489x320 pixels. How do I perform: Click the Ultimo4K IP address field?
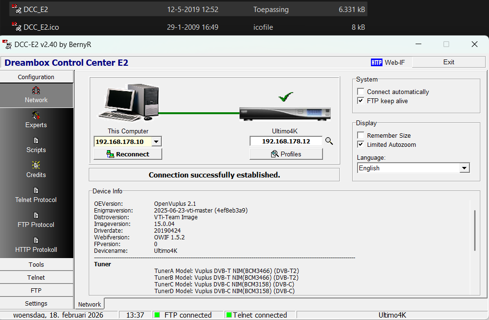click(286, 141)
